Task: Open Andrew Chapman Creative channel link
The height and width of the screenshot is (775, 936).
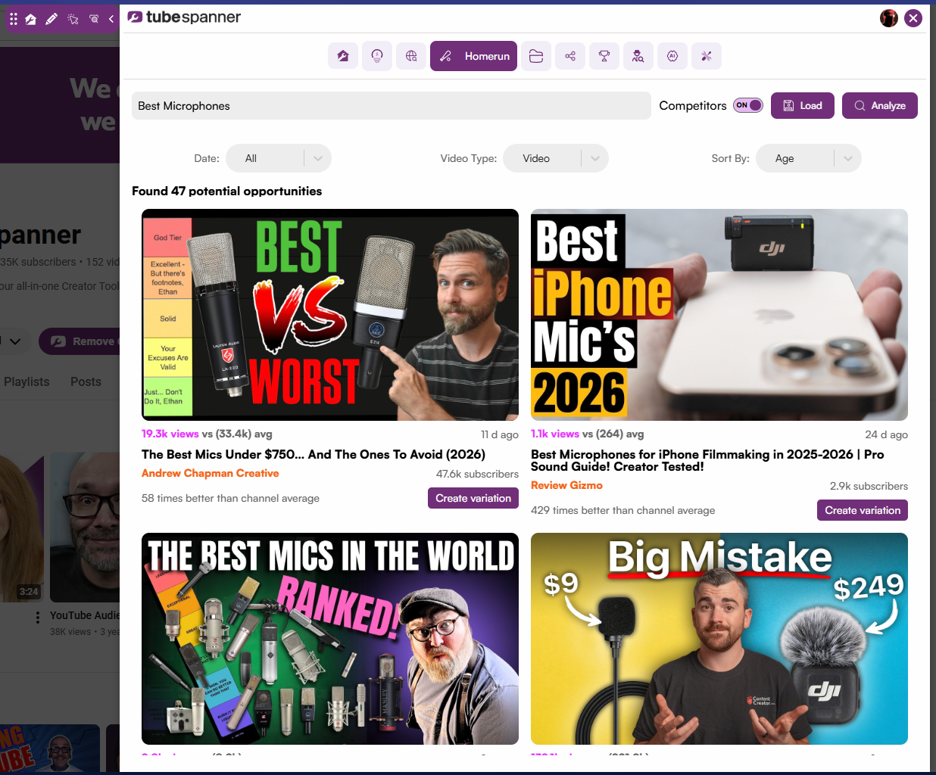Action: pyautogui.click(x=210, y=473)
